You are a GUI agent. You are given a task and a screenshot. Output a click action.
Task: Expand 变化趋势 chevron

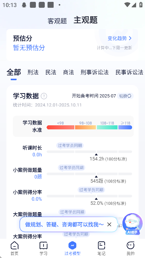tap(130, 38)
